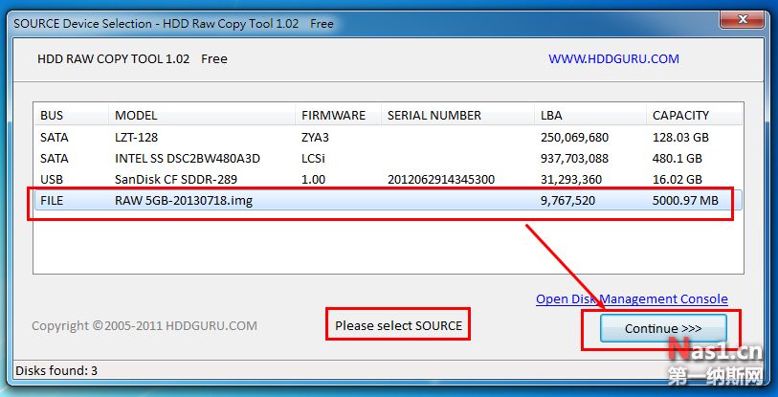Viewport: 778px width, 397px height.
Task: Click the 'Please select SOURCE' label
Action: (x=398, y=326)
